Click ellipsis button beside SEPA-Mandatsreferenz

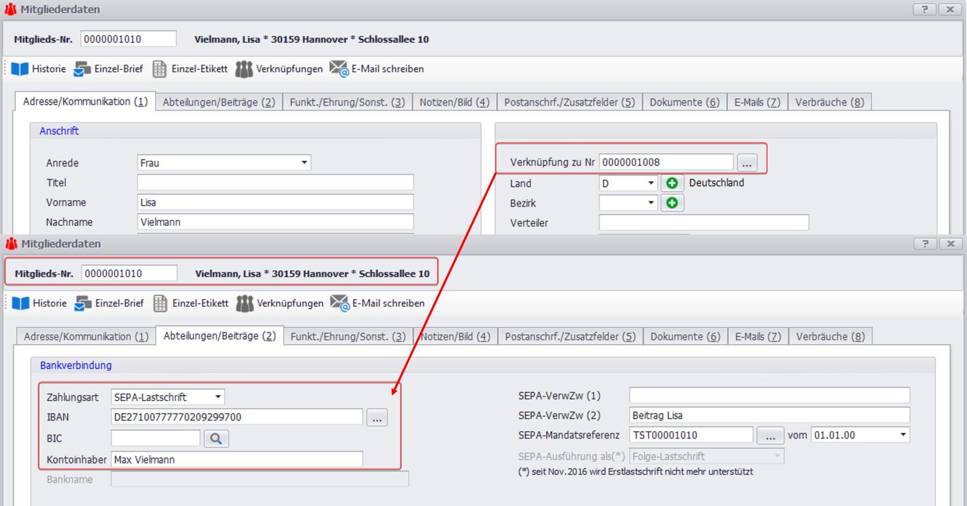pyautogui.click(x=770, y=435)
